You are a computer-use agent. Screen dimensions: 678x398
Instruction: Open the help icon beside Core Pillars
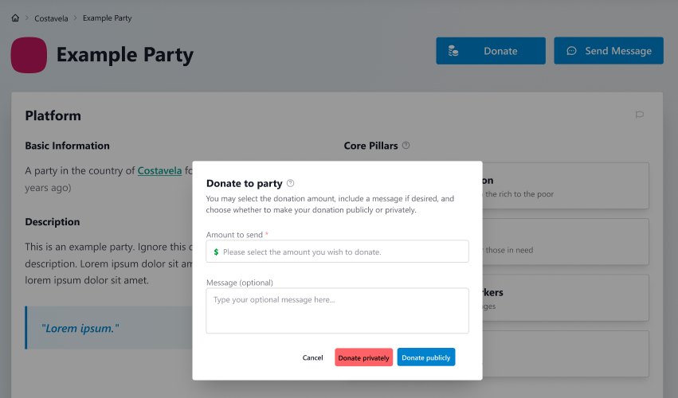[406, 145]
